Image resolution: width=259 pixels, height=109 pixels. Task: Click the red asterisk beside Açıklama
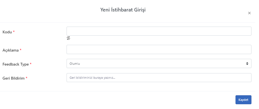20,50
